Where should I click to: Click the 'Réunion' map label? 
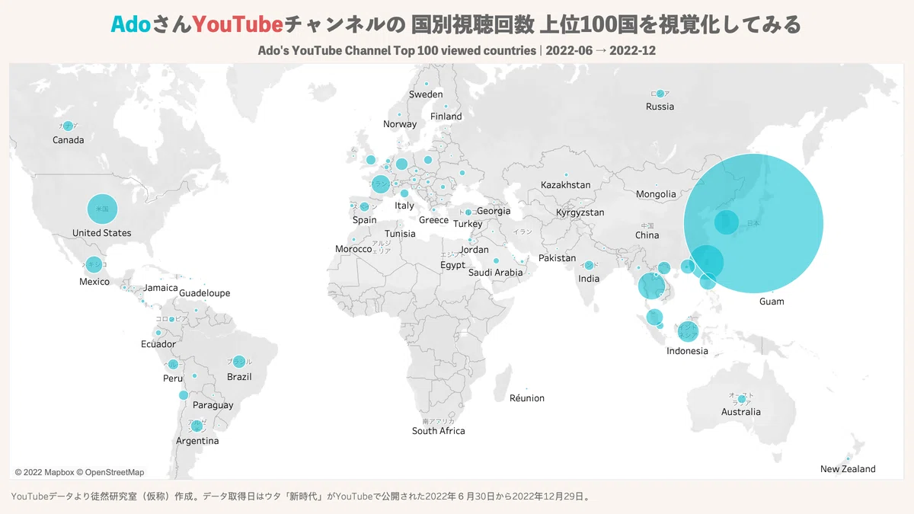(x=527, y=398)
